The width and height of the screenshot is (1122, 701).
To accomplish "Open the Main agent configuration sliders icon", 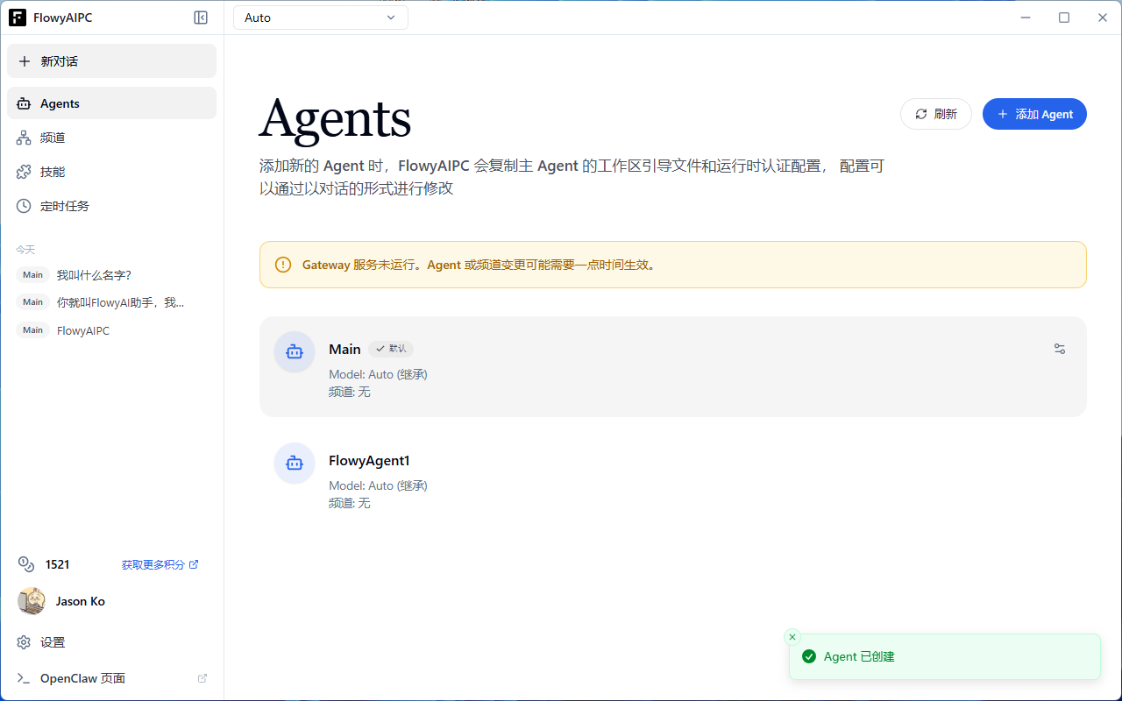I will click(1059, 349).
